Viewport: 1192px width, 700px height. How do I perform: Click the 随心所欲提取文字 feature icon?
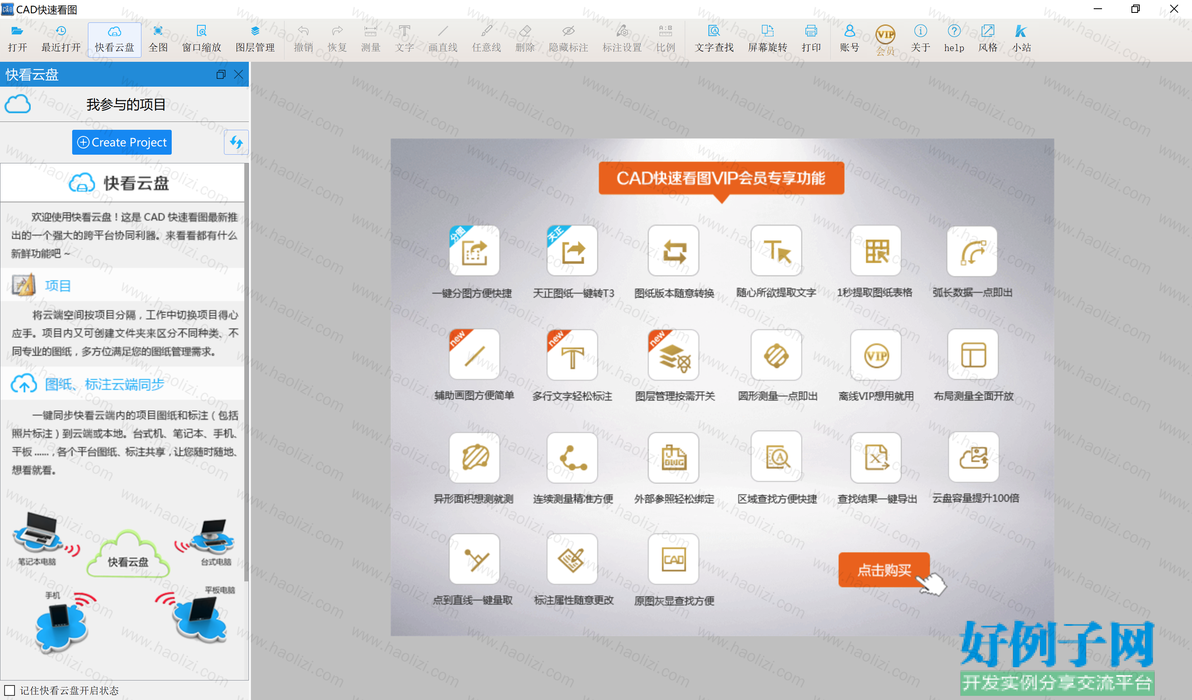tap(776, 250)
